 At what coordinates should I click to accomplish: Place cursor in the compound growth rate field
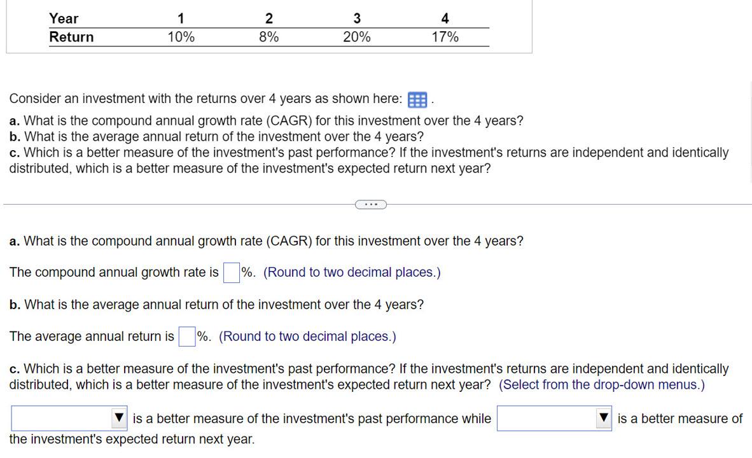(x=230, y=272)
